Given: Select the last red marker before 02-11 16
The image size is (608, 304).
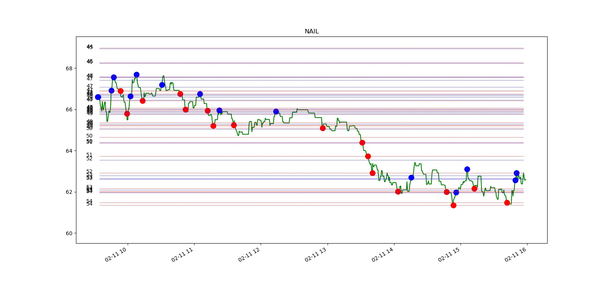Looking at the screenshot, I should (x=507, y=203).
